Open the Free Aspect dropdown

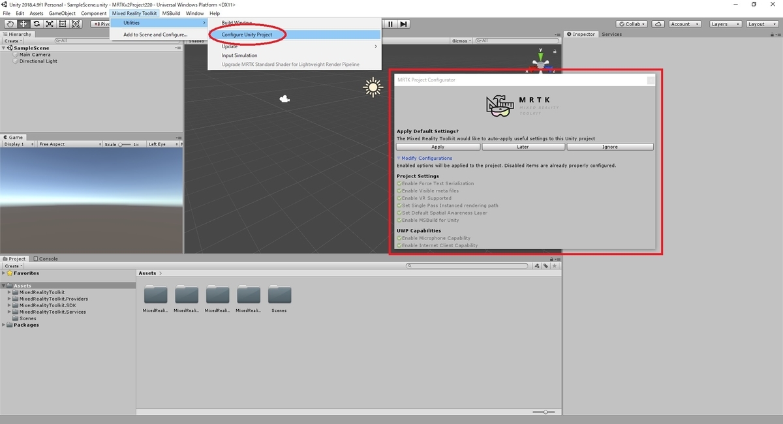[x=69, y=144]
